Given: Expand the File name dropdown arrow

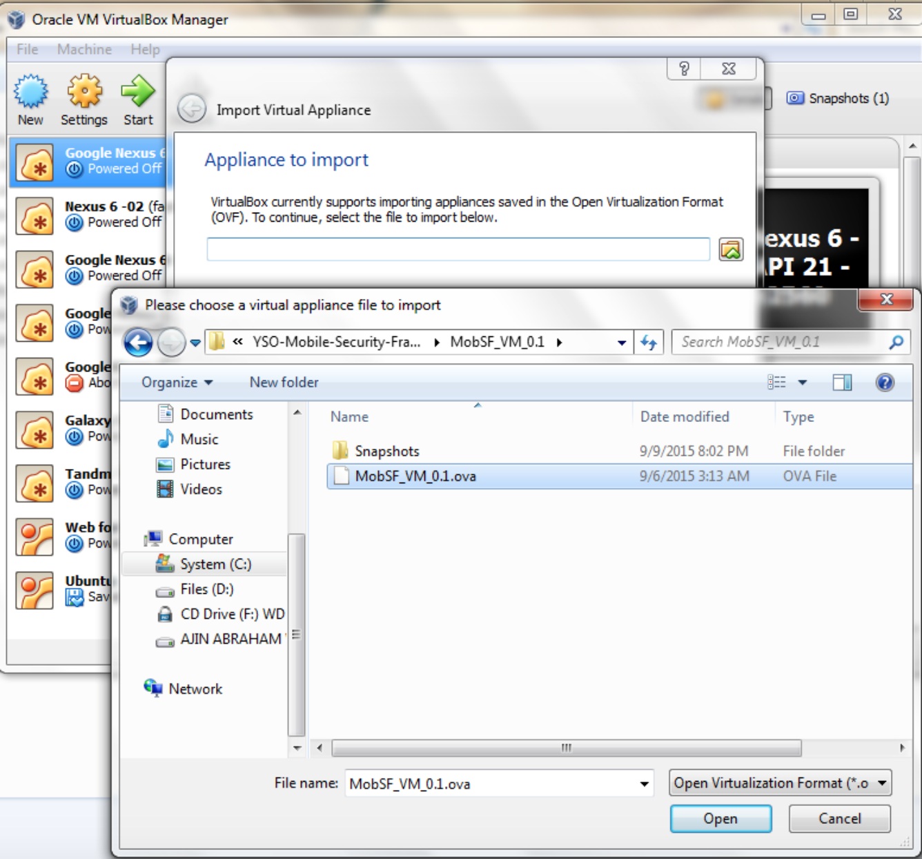Looking at the screenshot, I should [x=645, y=784].
